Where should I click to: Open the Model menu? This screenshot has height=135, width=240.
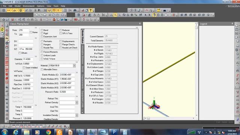18,6
